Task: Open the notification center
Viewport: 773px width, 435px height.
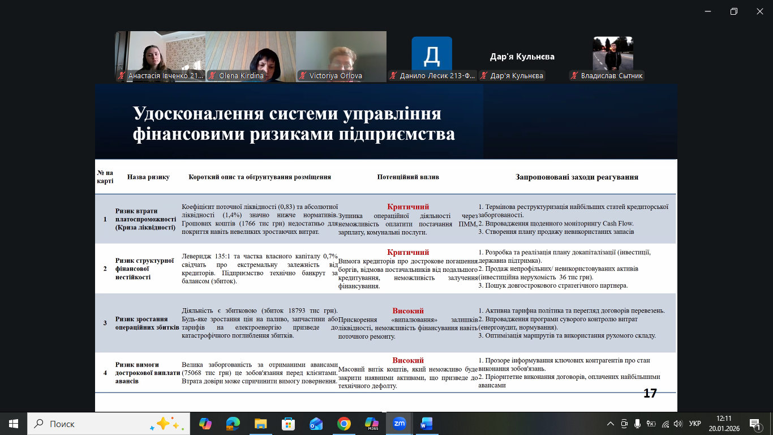Action: click(x=755, y=423)
